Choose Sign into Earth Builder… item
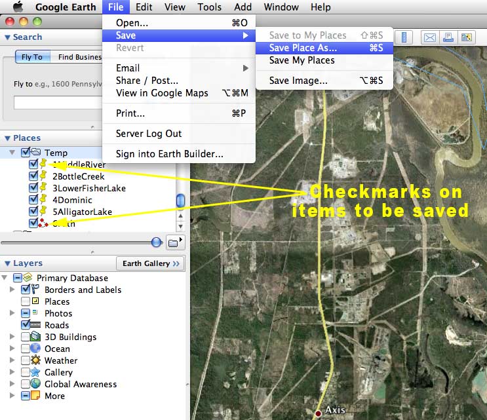 (179, 154)
